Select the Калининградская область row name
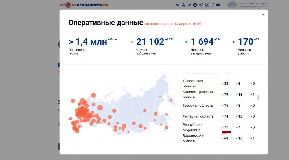This screenshot has height=160, width=289. [198, 94]
